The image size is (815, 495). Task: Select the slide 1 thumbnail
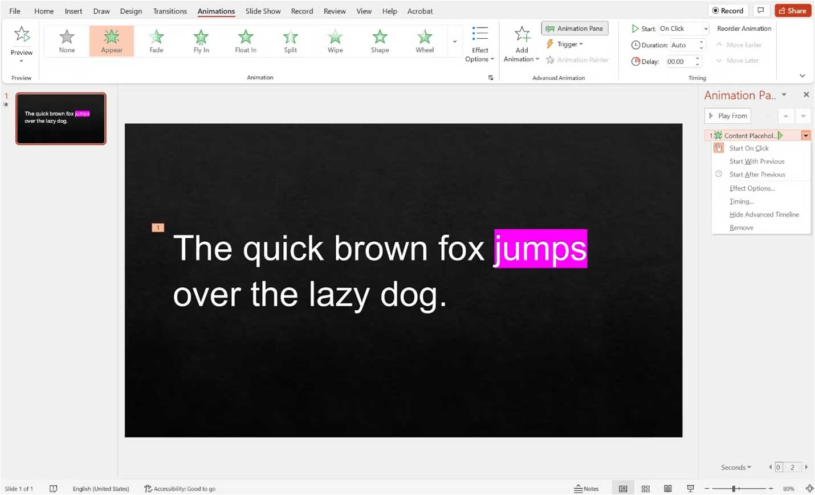pyautogui.click(x=61, y=119)
